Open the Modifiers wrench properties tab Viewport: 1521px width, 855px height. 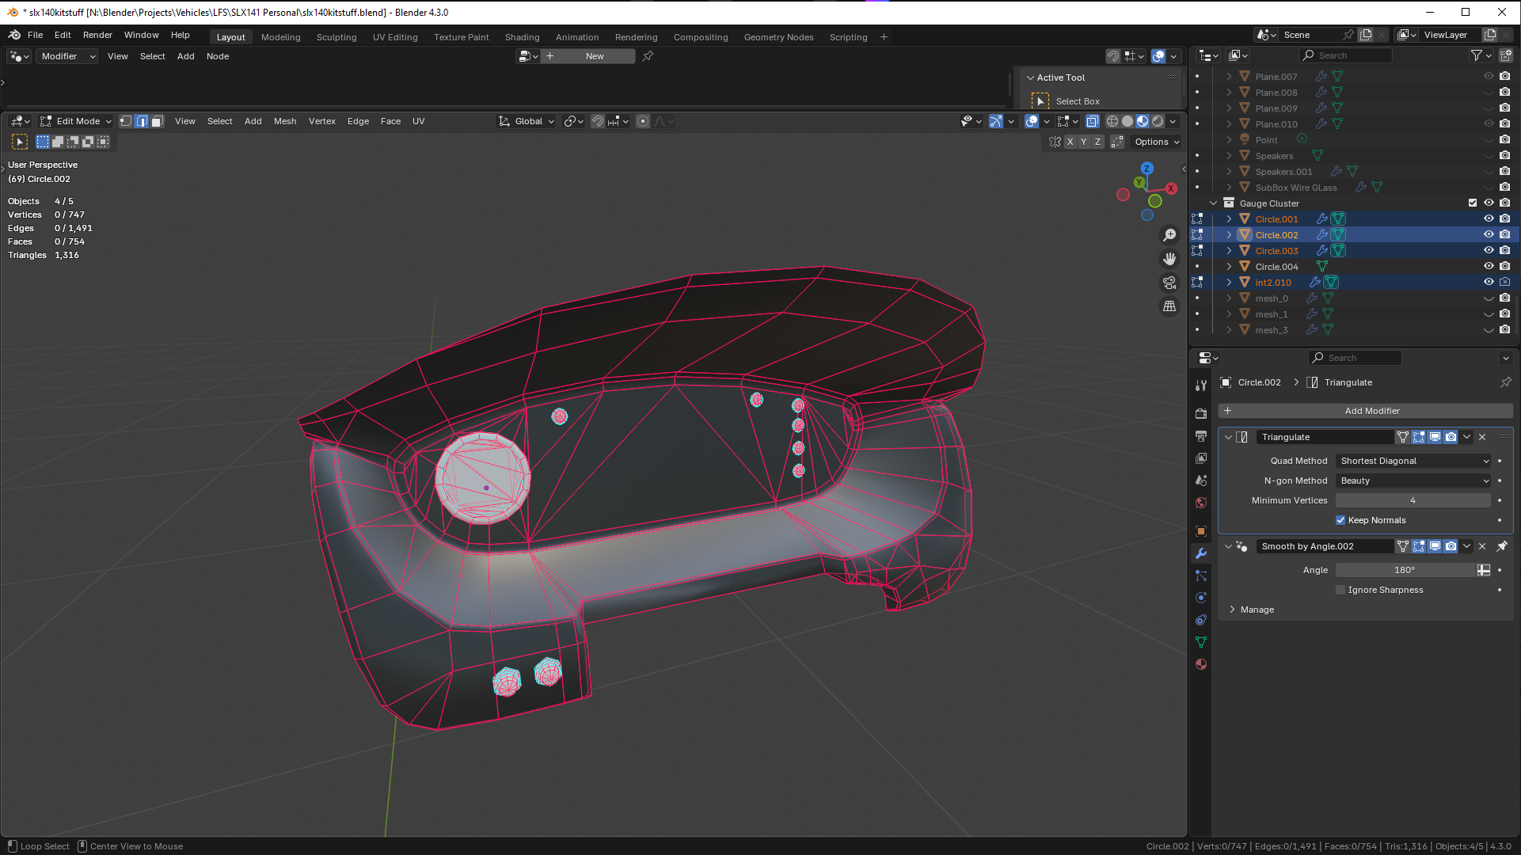[x=1201, y=553]
